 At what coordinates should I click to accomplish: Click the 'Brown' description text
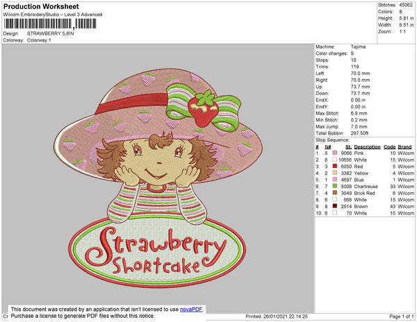(361, 206)
